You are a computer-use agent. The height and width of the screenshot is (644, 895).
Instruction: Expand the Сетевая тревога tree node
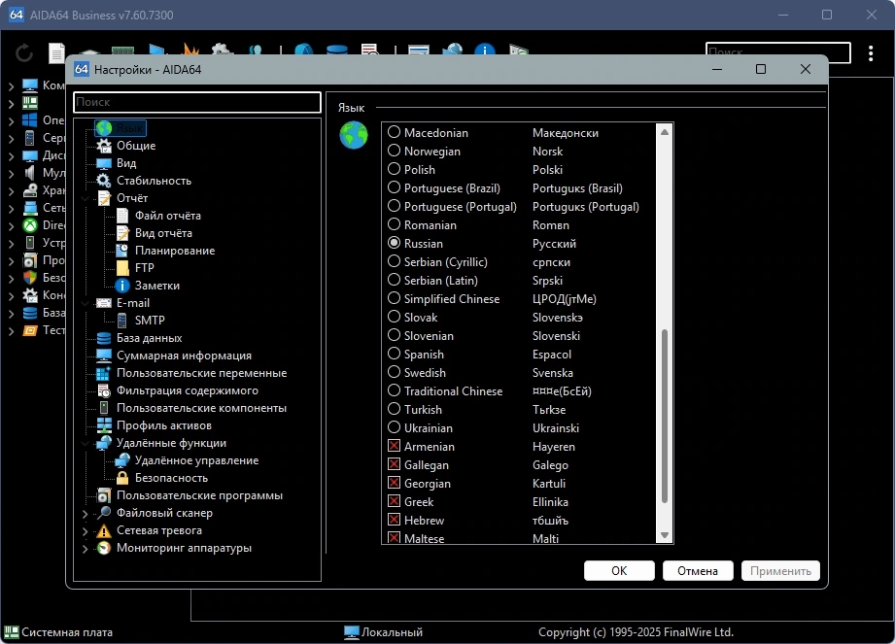click(86, 531)
